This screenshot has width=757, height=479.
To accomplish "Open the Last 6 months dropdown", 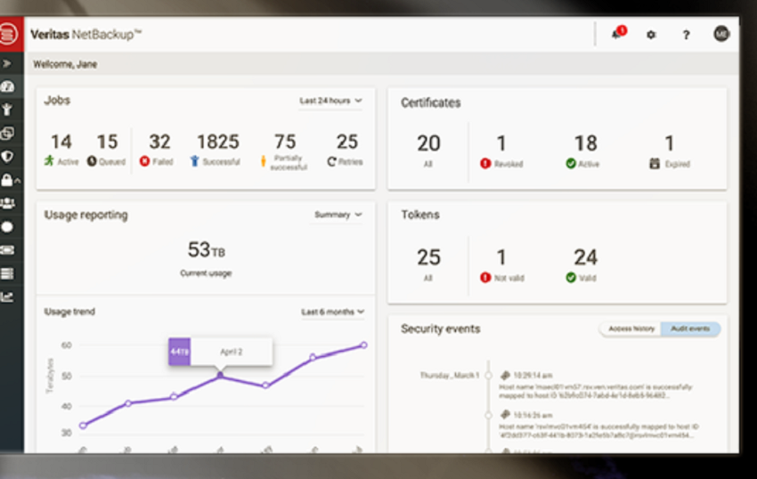I will pyautogui.click(x=333, y=312).
